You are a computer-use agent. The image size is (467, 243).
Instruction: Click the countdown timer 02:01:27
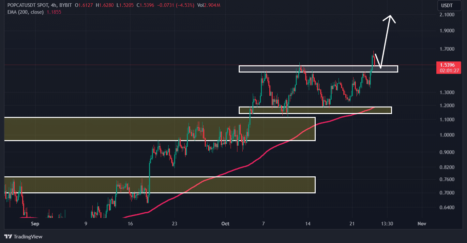coord(449,70)
